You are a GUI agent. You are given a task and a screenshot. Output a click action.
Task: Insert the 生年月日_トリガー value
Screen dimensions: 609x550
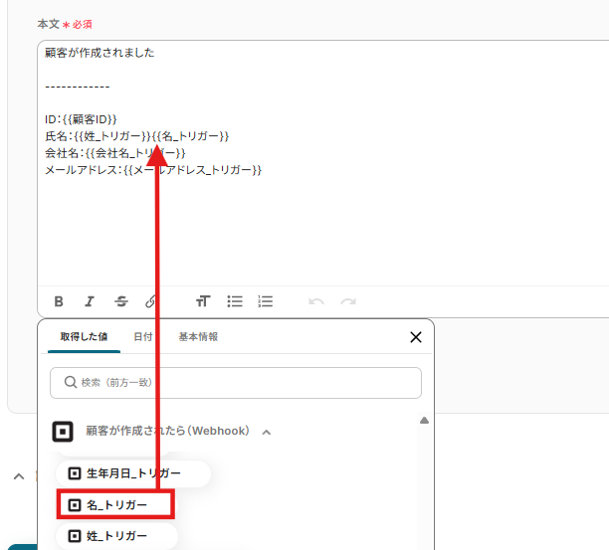click(132, 473)
